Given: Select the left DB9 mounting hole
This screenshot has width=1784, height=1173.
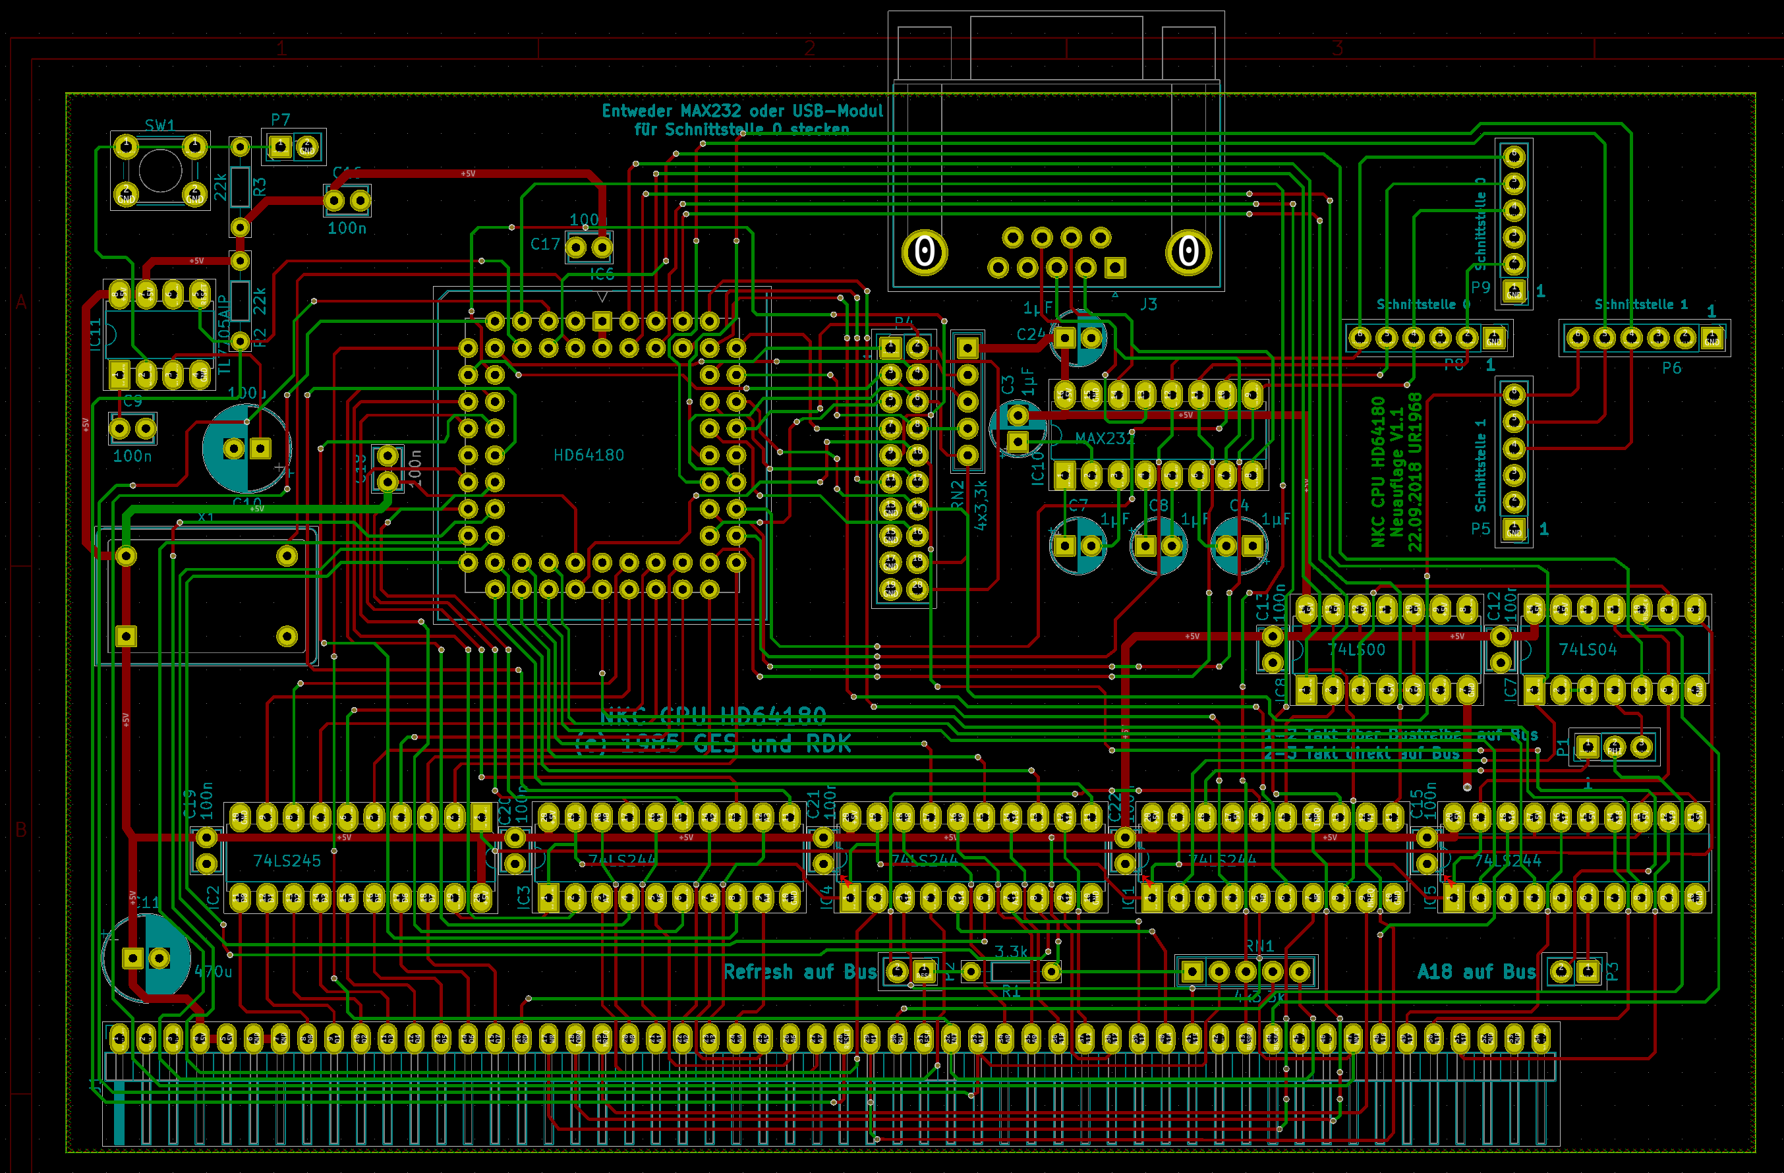Looking at the screenshot, I should point(924,252).
